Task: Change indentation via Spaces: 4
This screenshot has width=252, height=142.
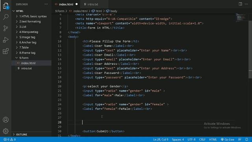Action: click(178, 139)
